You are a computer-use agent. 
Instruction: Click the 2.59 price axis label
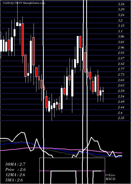point(121,91)
